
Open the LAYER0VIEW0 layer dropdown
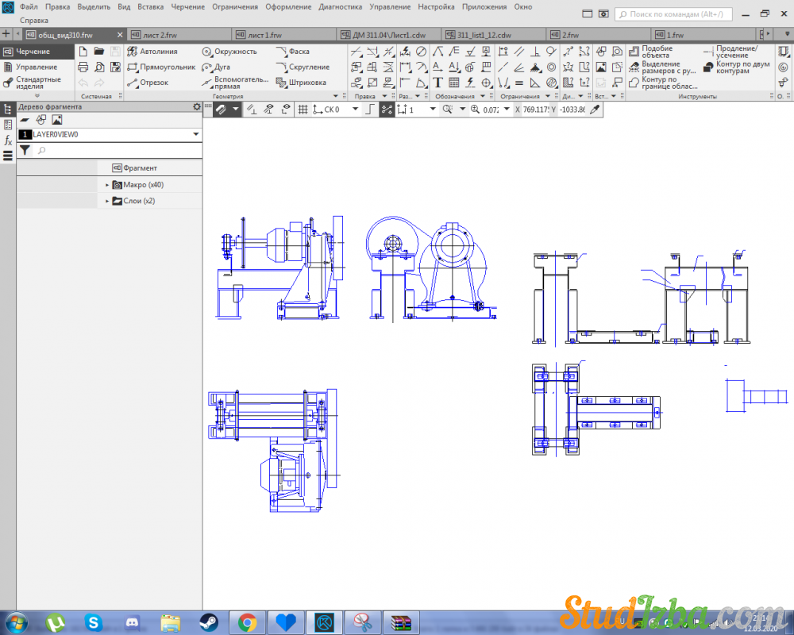[x=195, y=135]
